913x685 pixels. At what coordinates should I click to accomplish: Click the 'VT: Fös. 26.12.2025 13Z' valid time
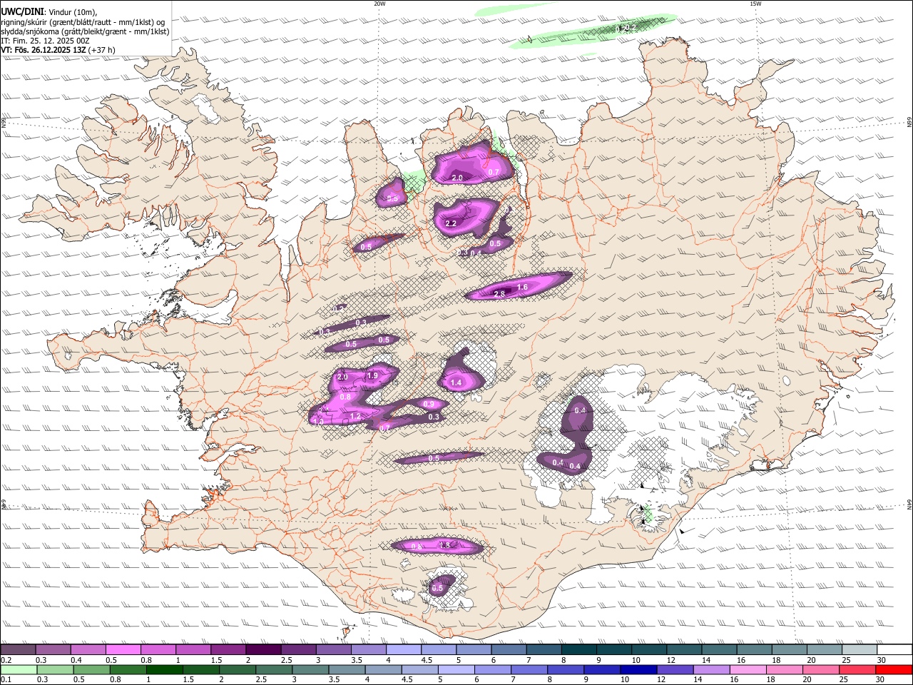point(44,50)
